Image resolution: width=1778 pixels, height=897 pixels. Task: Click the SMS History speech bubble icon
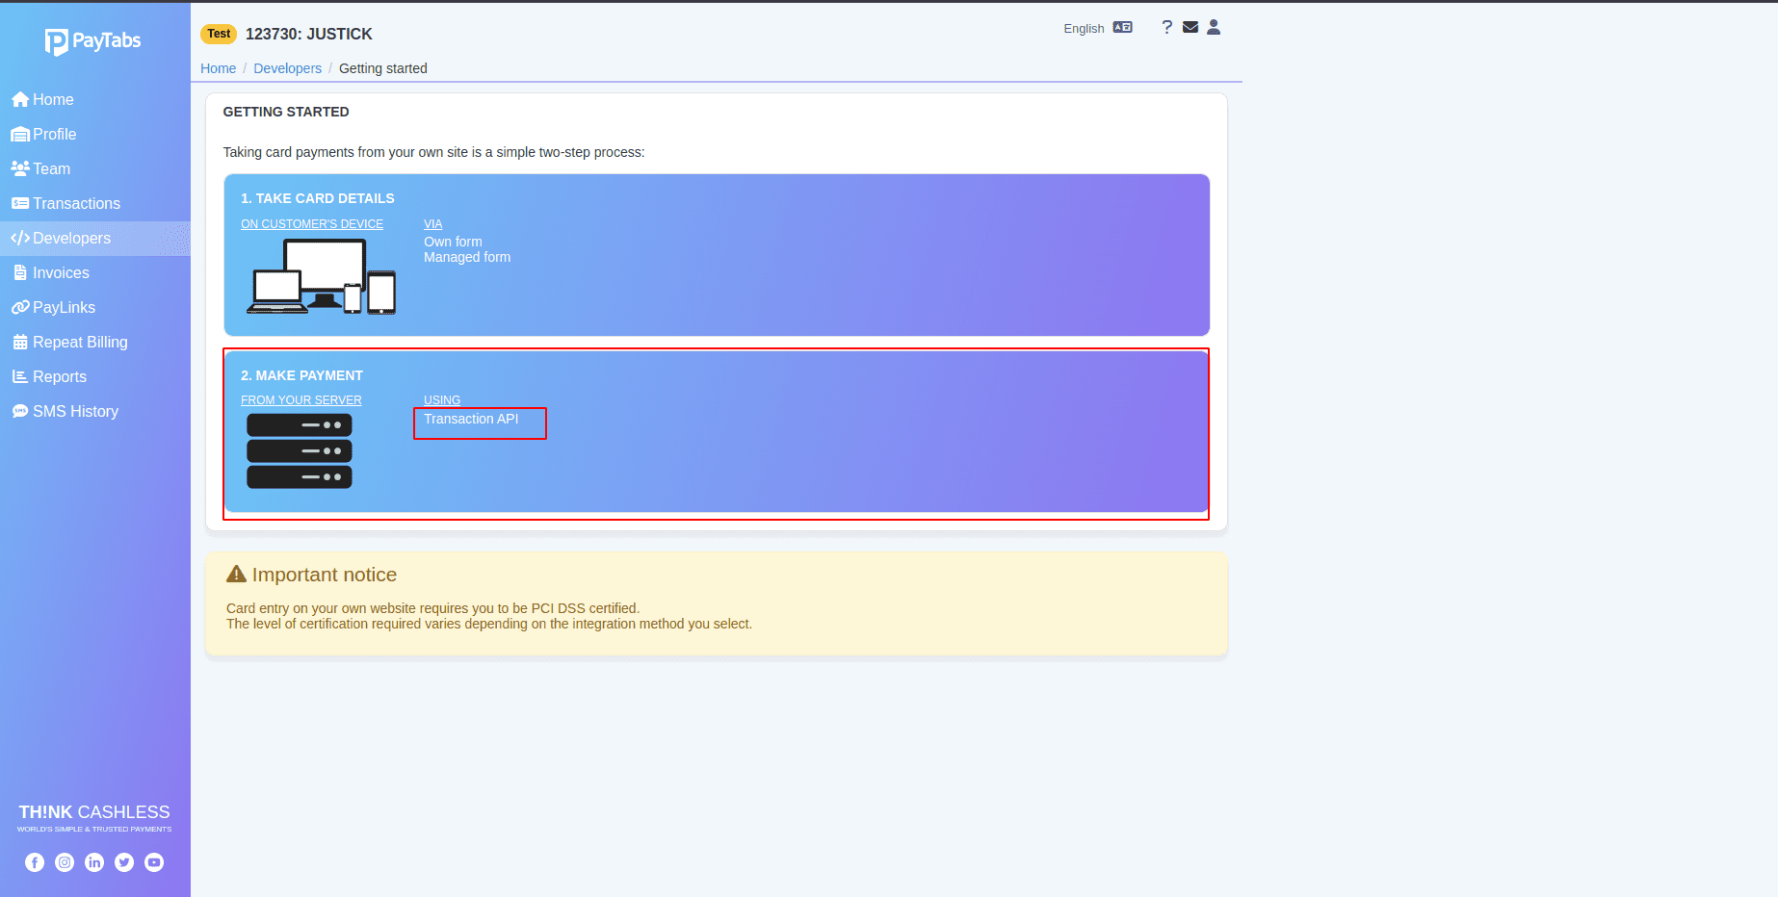click(20, 411)
